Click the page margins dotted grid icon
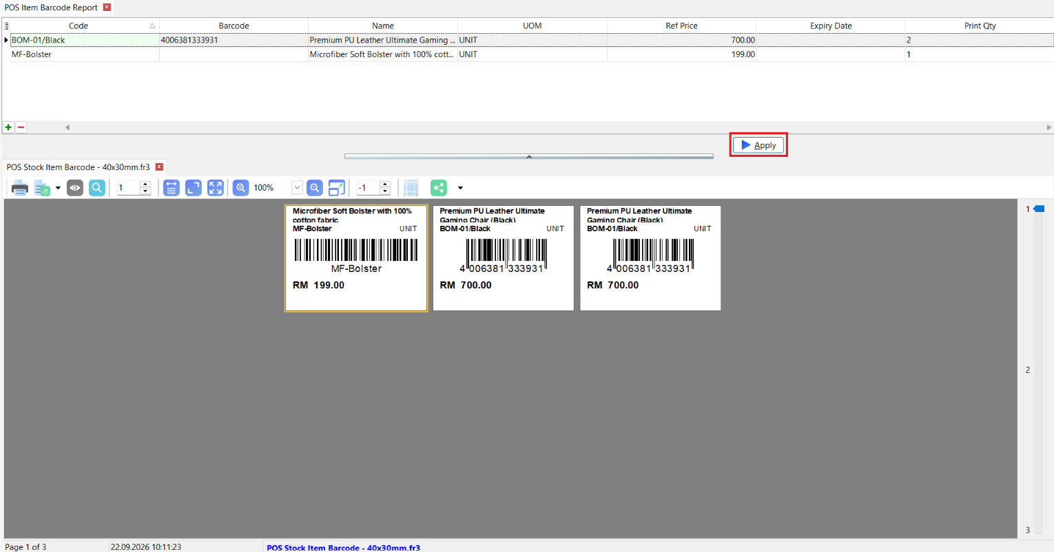Screen dimensions: 1054x552 coord(411,188)
